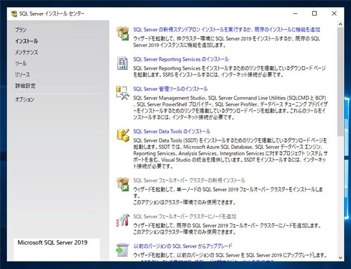The image size is (351, 269).
Task: Click the scrollbar down arrow
Action: [341, 258]
